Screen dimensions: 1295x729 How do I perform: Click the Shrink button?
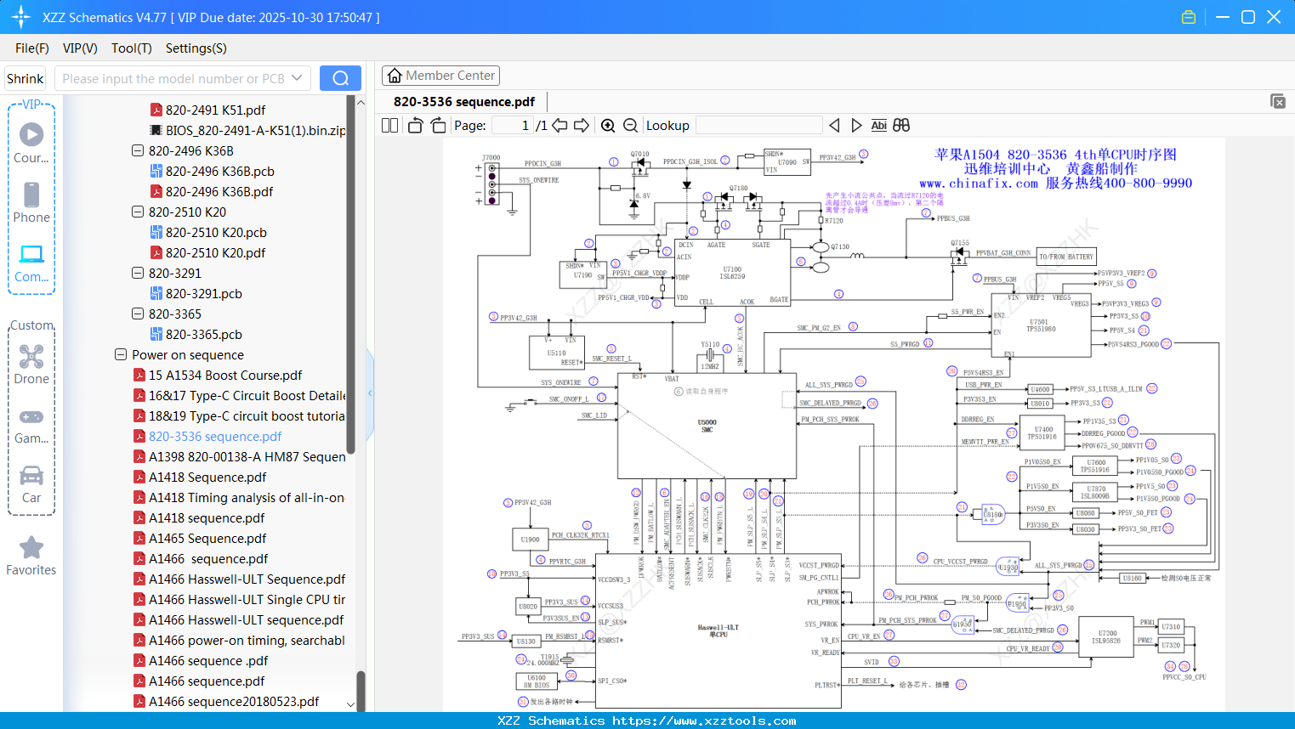26,78
